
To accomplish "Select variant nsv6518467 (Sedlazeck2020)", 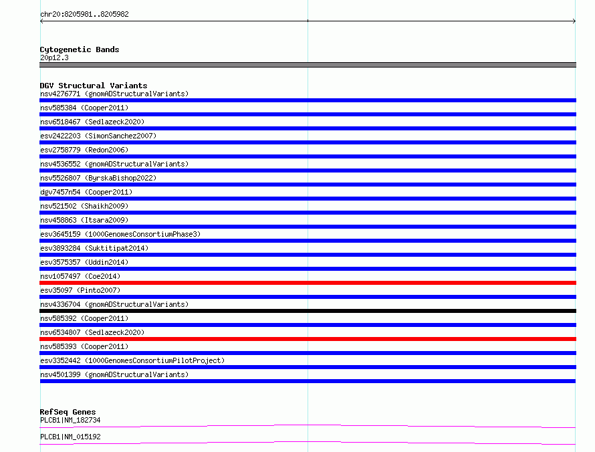I will tap(92, 122).
